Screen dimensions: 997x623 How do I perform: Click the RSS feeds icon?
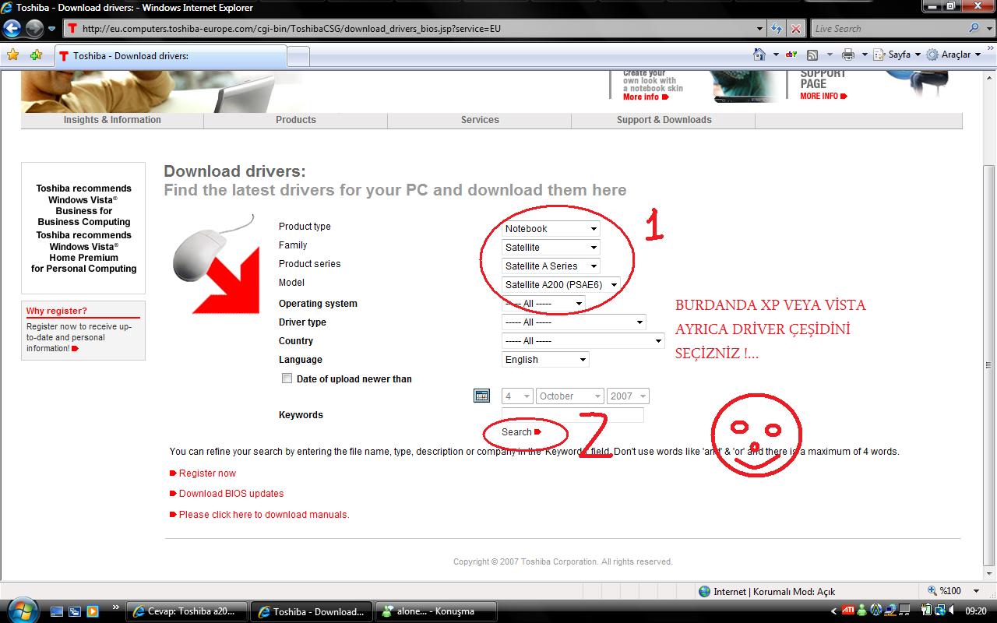(x=812, y=55)
